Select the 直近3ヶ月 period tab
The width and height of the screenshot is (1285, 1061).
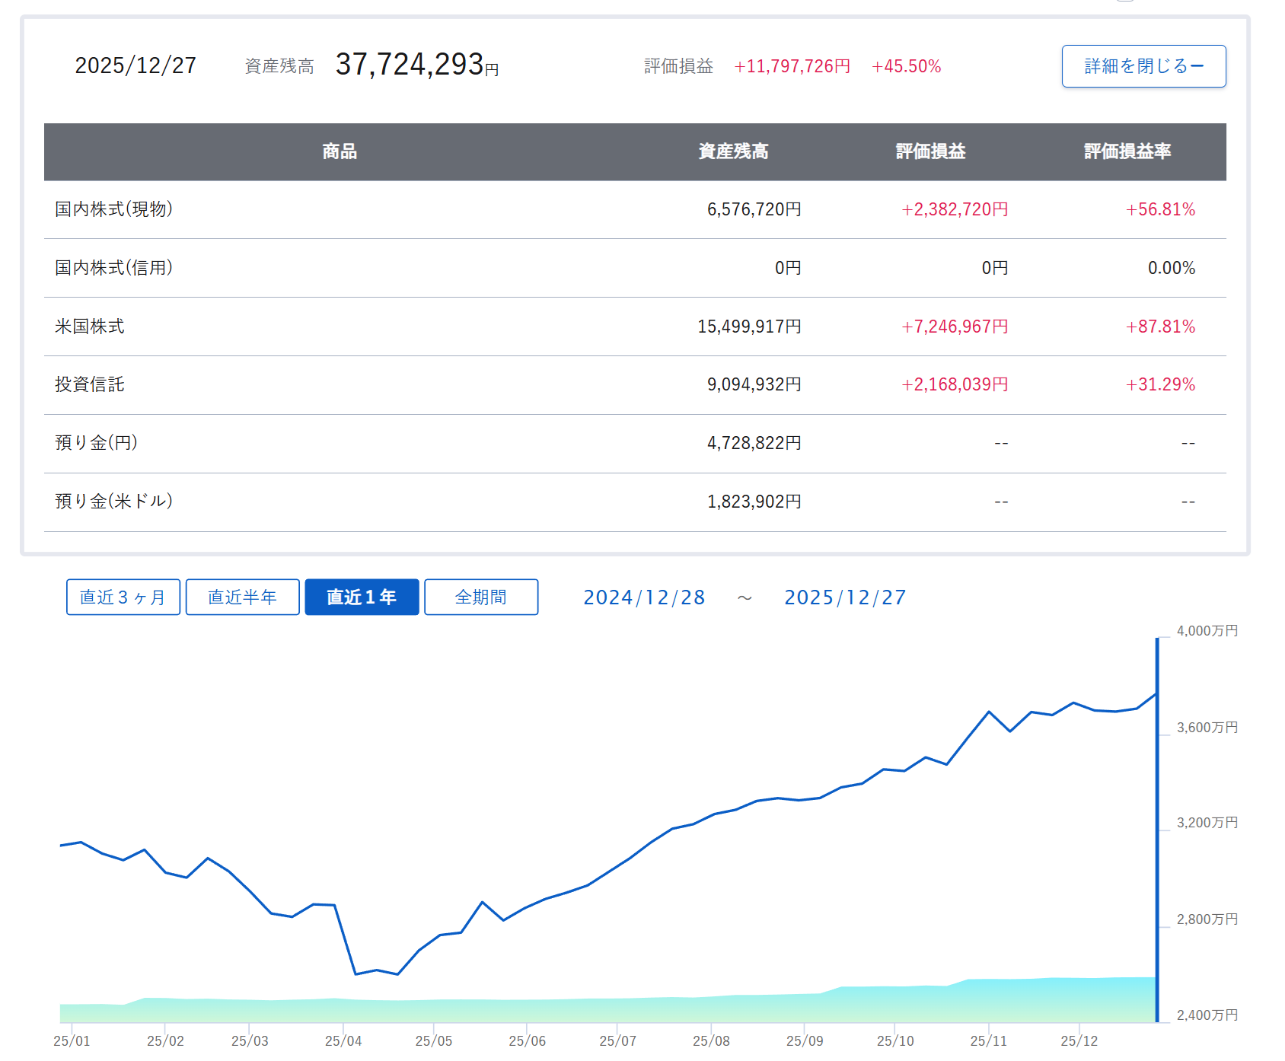click(123, 597)
